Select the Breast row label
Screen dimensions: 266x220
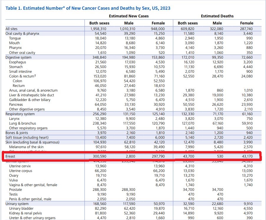(11, 156)
